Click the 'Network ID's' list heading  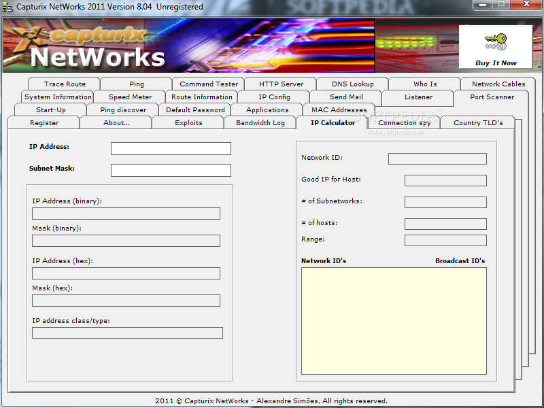click(x=324, y=261)
